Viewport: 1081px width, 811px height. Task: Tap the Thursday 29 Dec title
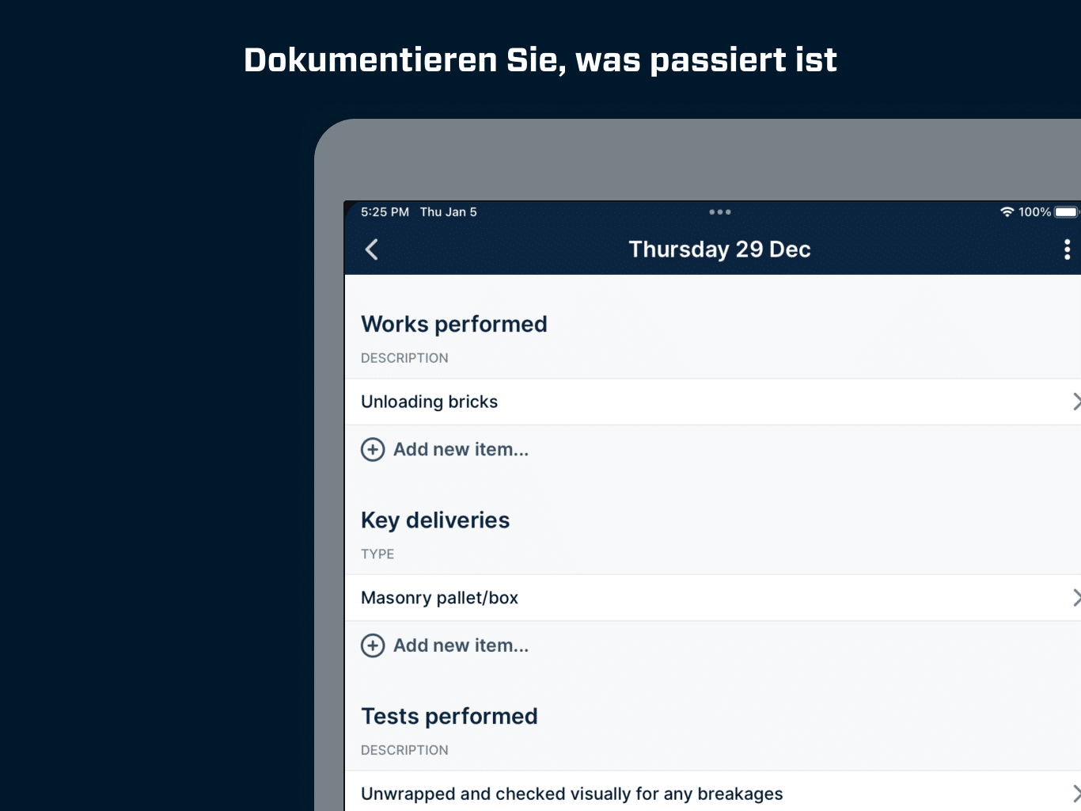[x=719, y=249]
